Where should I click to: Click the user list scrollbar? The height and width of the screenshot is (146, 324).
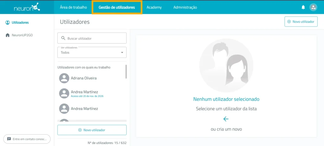tap(126, 71)
